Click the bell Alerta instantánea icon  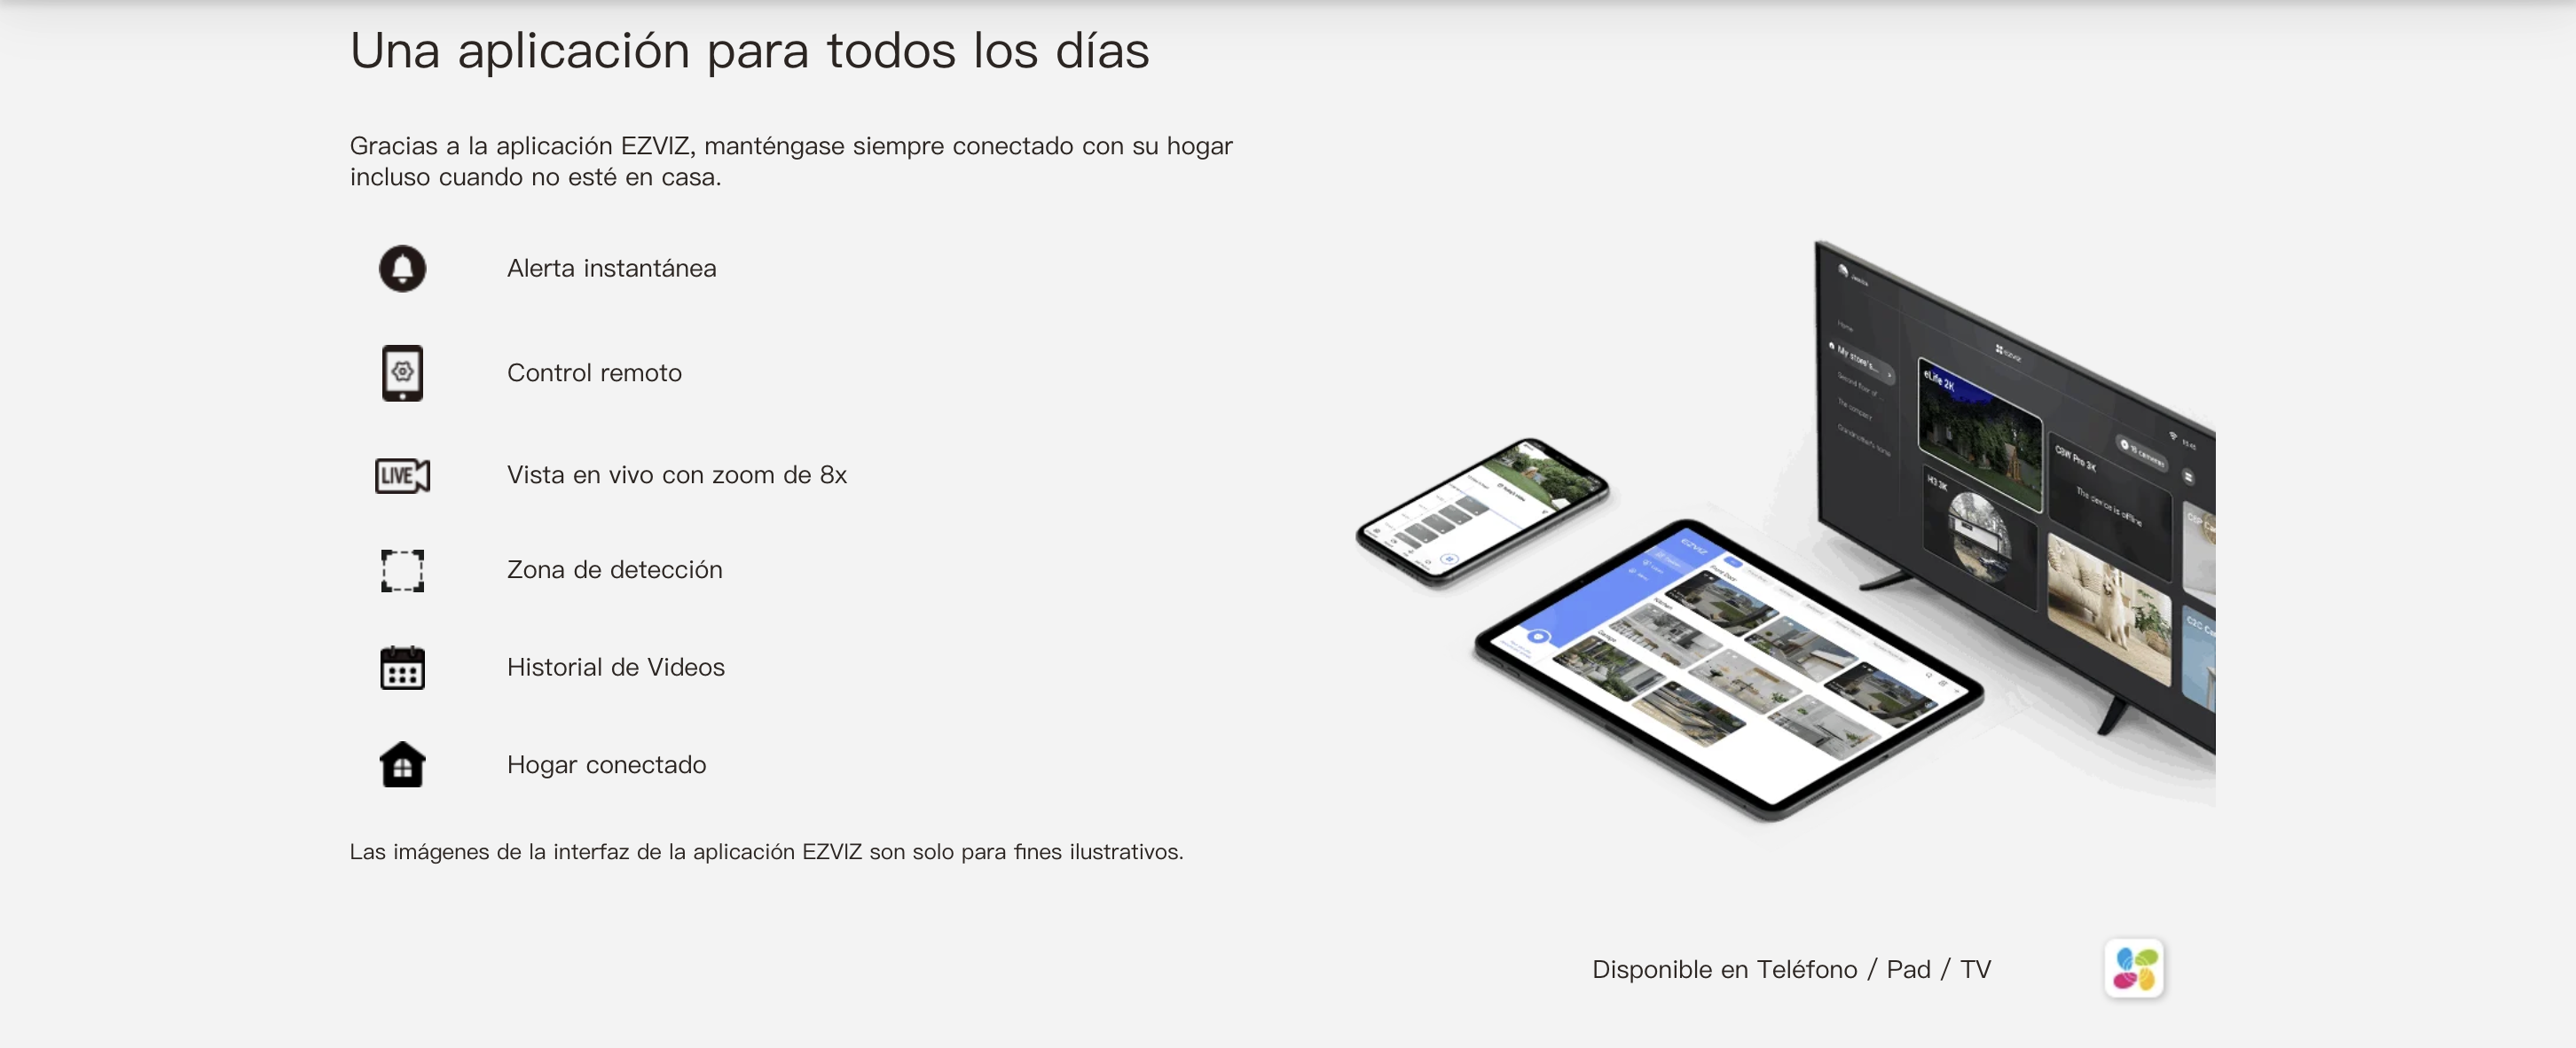402,268
